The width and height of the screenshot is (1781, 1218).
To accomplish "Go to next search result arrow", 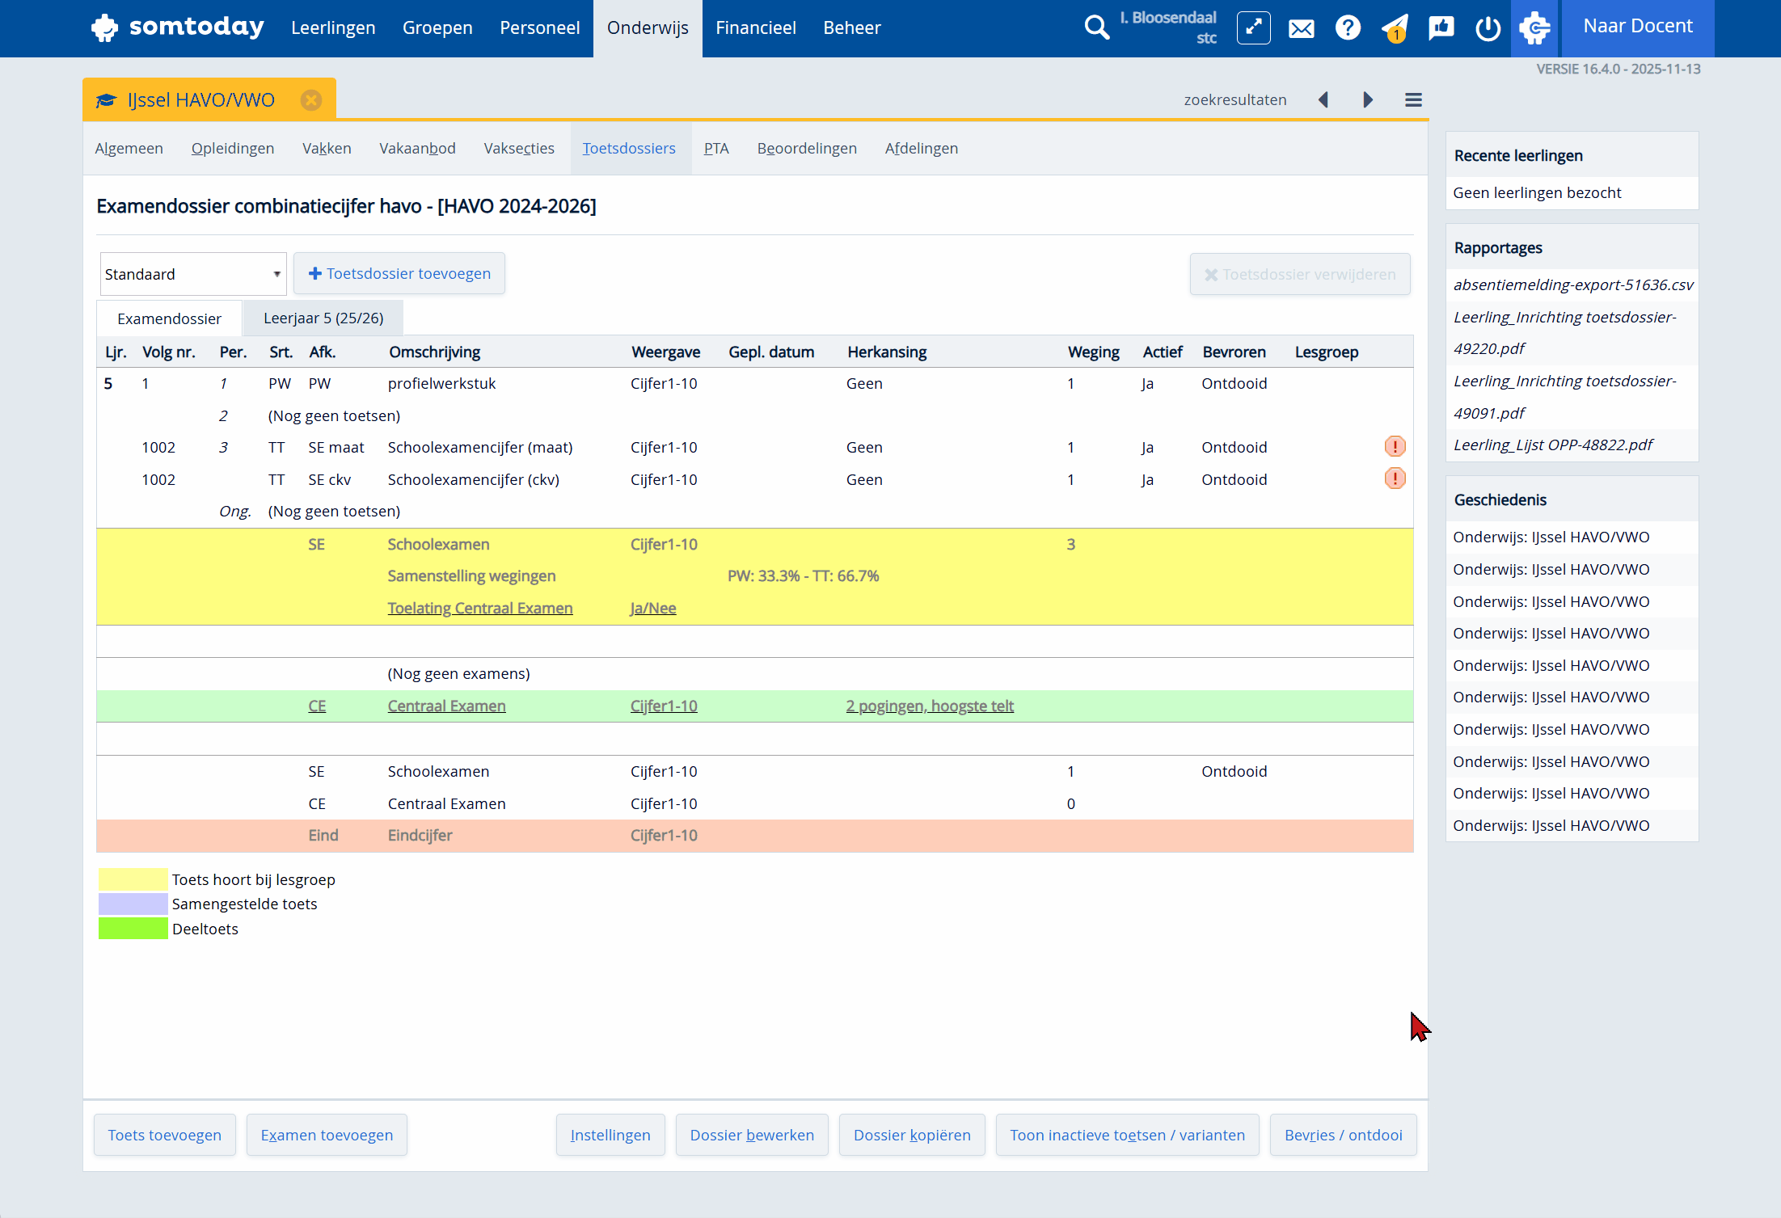I will click(x=1368, y=99).
